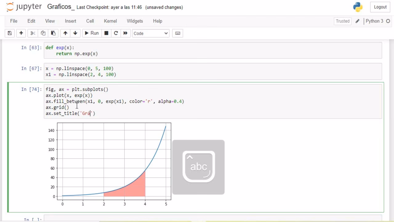This screenshot has width=394, height=222.
Task: Open the cell type dropdown showing Code
Action: pos(151,33)
